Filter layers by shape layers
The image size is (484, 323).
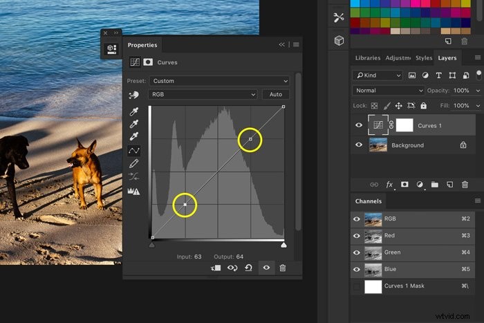tap(452, 75)
